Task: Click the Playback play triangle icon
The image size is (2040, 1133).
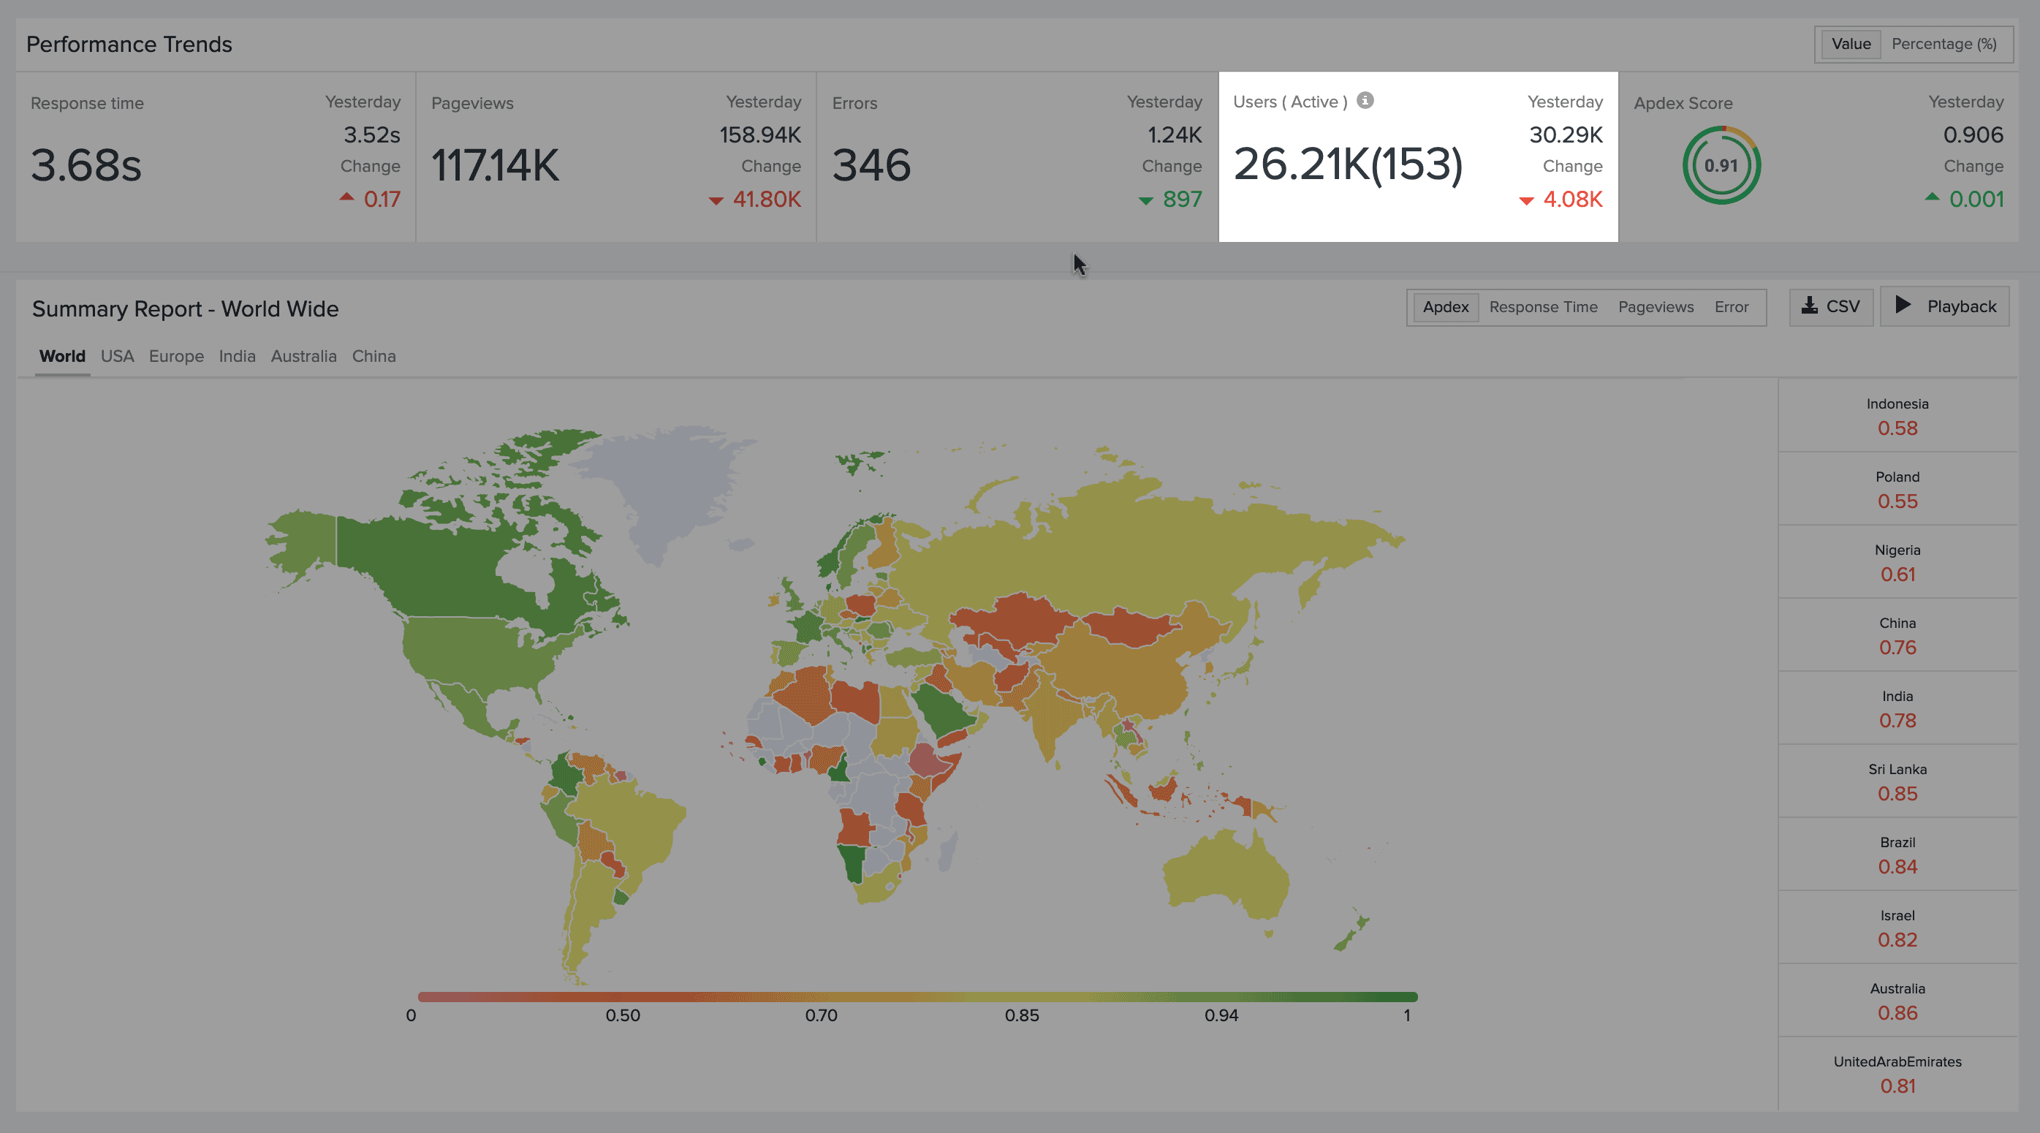Action: [1903, 305]
